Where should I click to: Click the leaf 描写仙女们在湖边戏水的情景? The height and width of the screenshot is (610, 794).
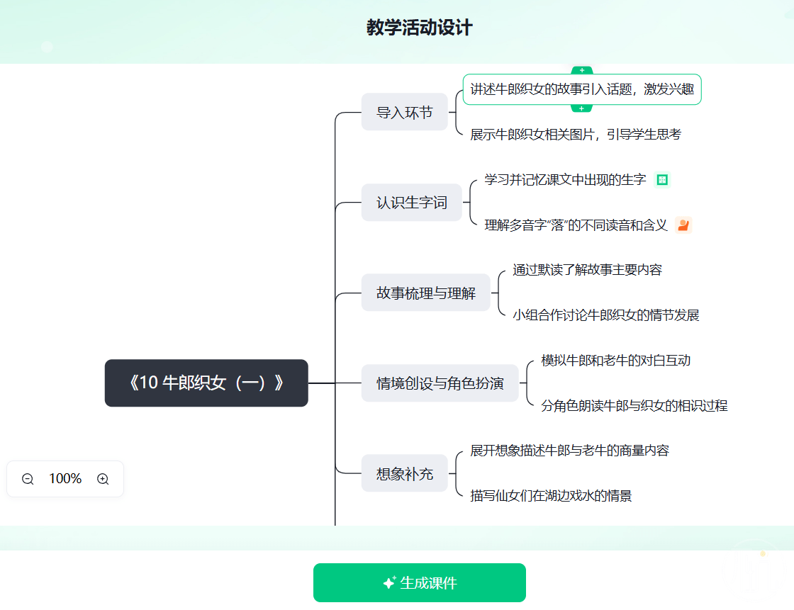click(551, 496)
